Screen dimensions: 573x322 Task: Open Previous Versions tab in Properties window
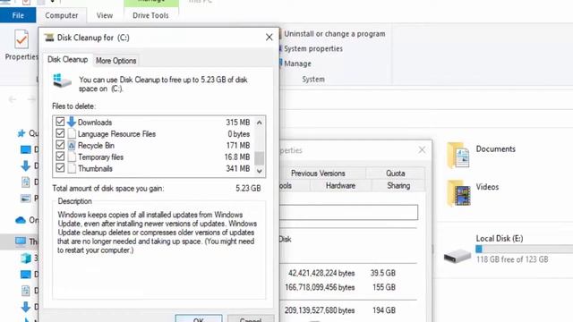(318, 174)
